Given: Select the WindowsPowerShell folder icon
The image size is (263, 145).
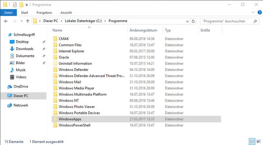Looking at the screenshot, I should pyautogui.click(x=55, y=125).
